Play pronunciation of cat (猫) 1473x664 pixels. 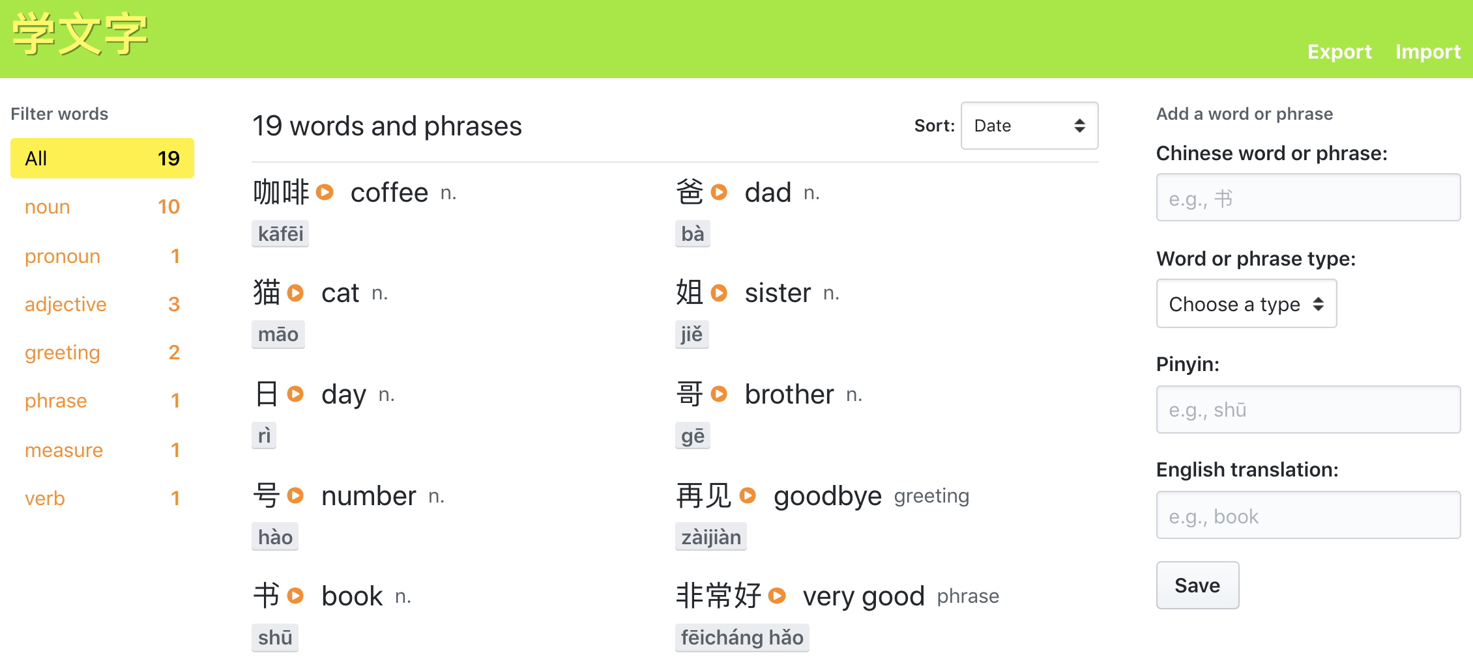point(295,293)
